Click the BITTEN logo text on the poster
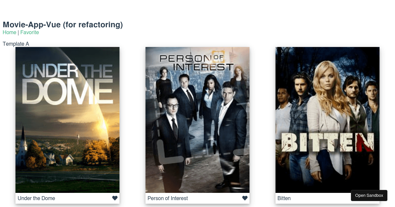Viewport: 395px width, 207px height. click(328, 143)
